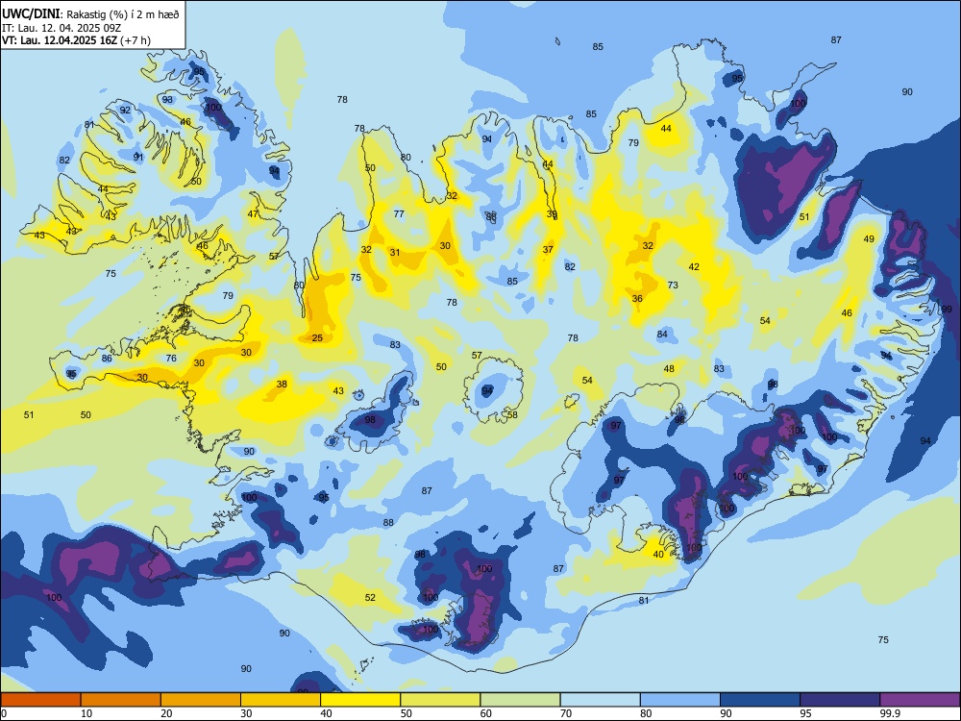This screenshot has width=961, height=721.
Task: Click the humidity value '25' on the map
Action: [317, 337]
